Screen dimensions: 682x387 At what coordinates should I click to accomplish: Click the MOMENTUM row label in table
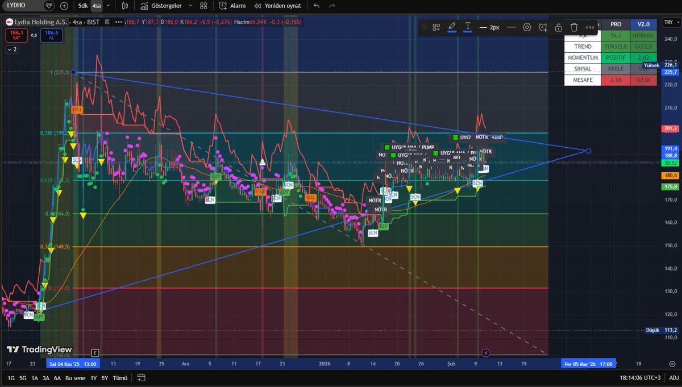583,58
